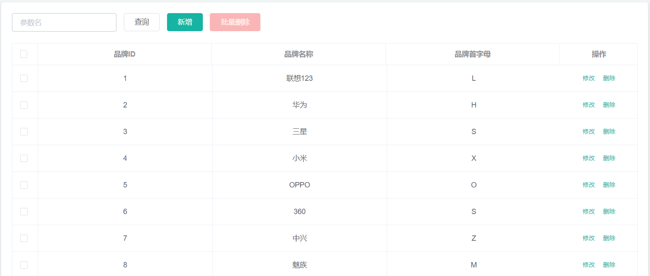Click the brand name cell 联想123
The width and height of the screenshot is (650, 276).
(x=299, y=78)
